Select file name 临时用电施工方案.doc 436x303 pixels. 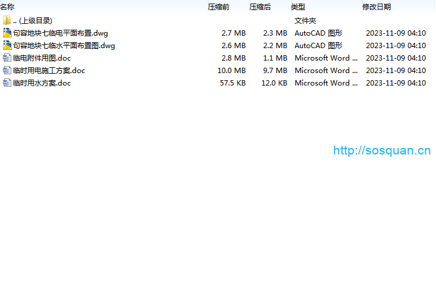point(49,71)
